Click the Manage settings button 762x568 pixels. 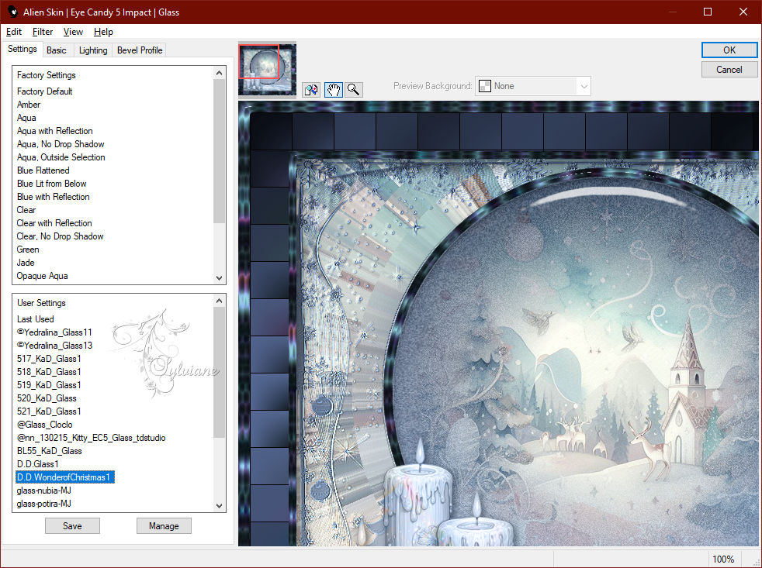point(164,525)
